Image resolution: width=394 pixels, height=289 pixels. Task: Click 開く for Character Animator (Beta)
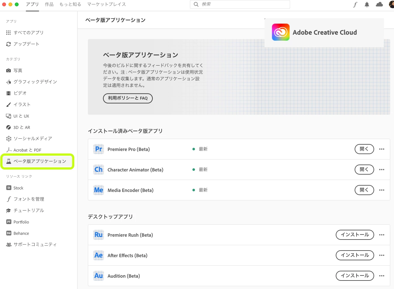click(x=364, y=170)
